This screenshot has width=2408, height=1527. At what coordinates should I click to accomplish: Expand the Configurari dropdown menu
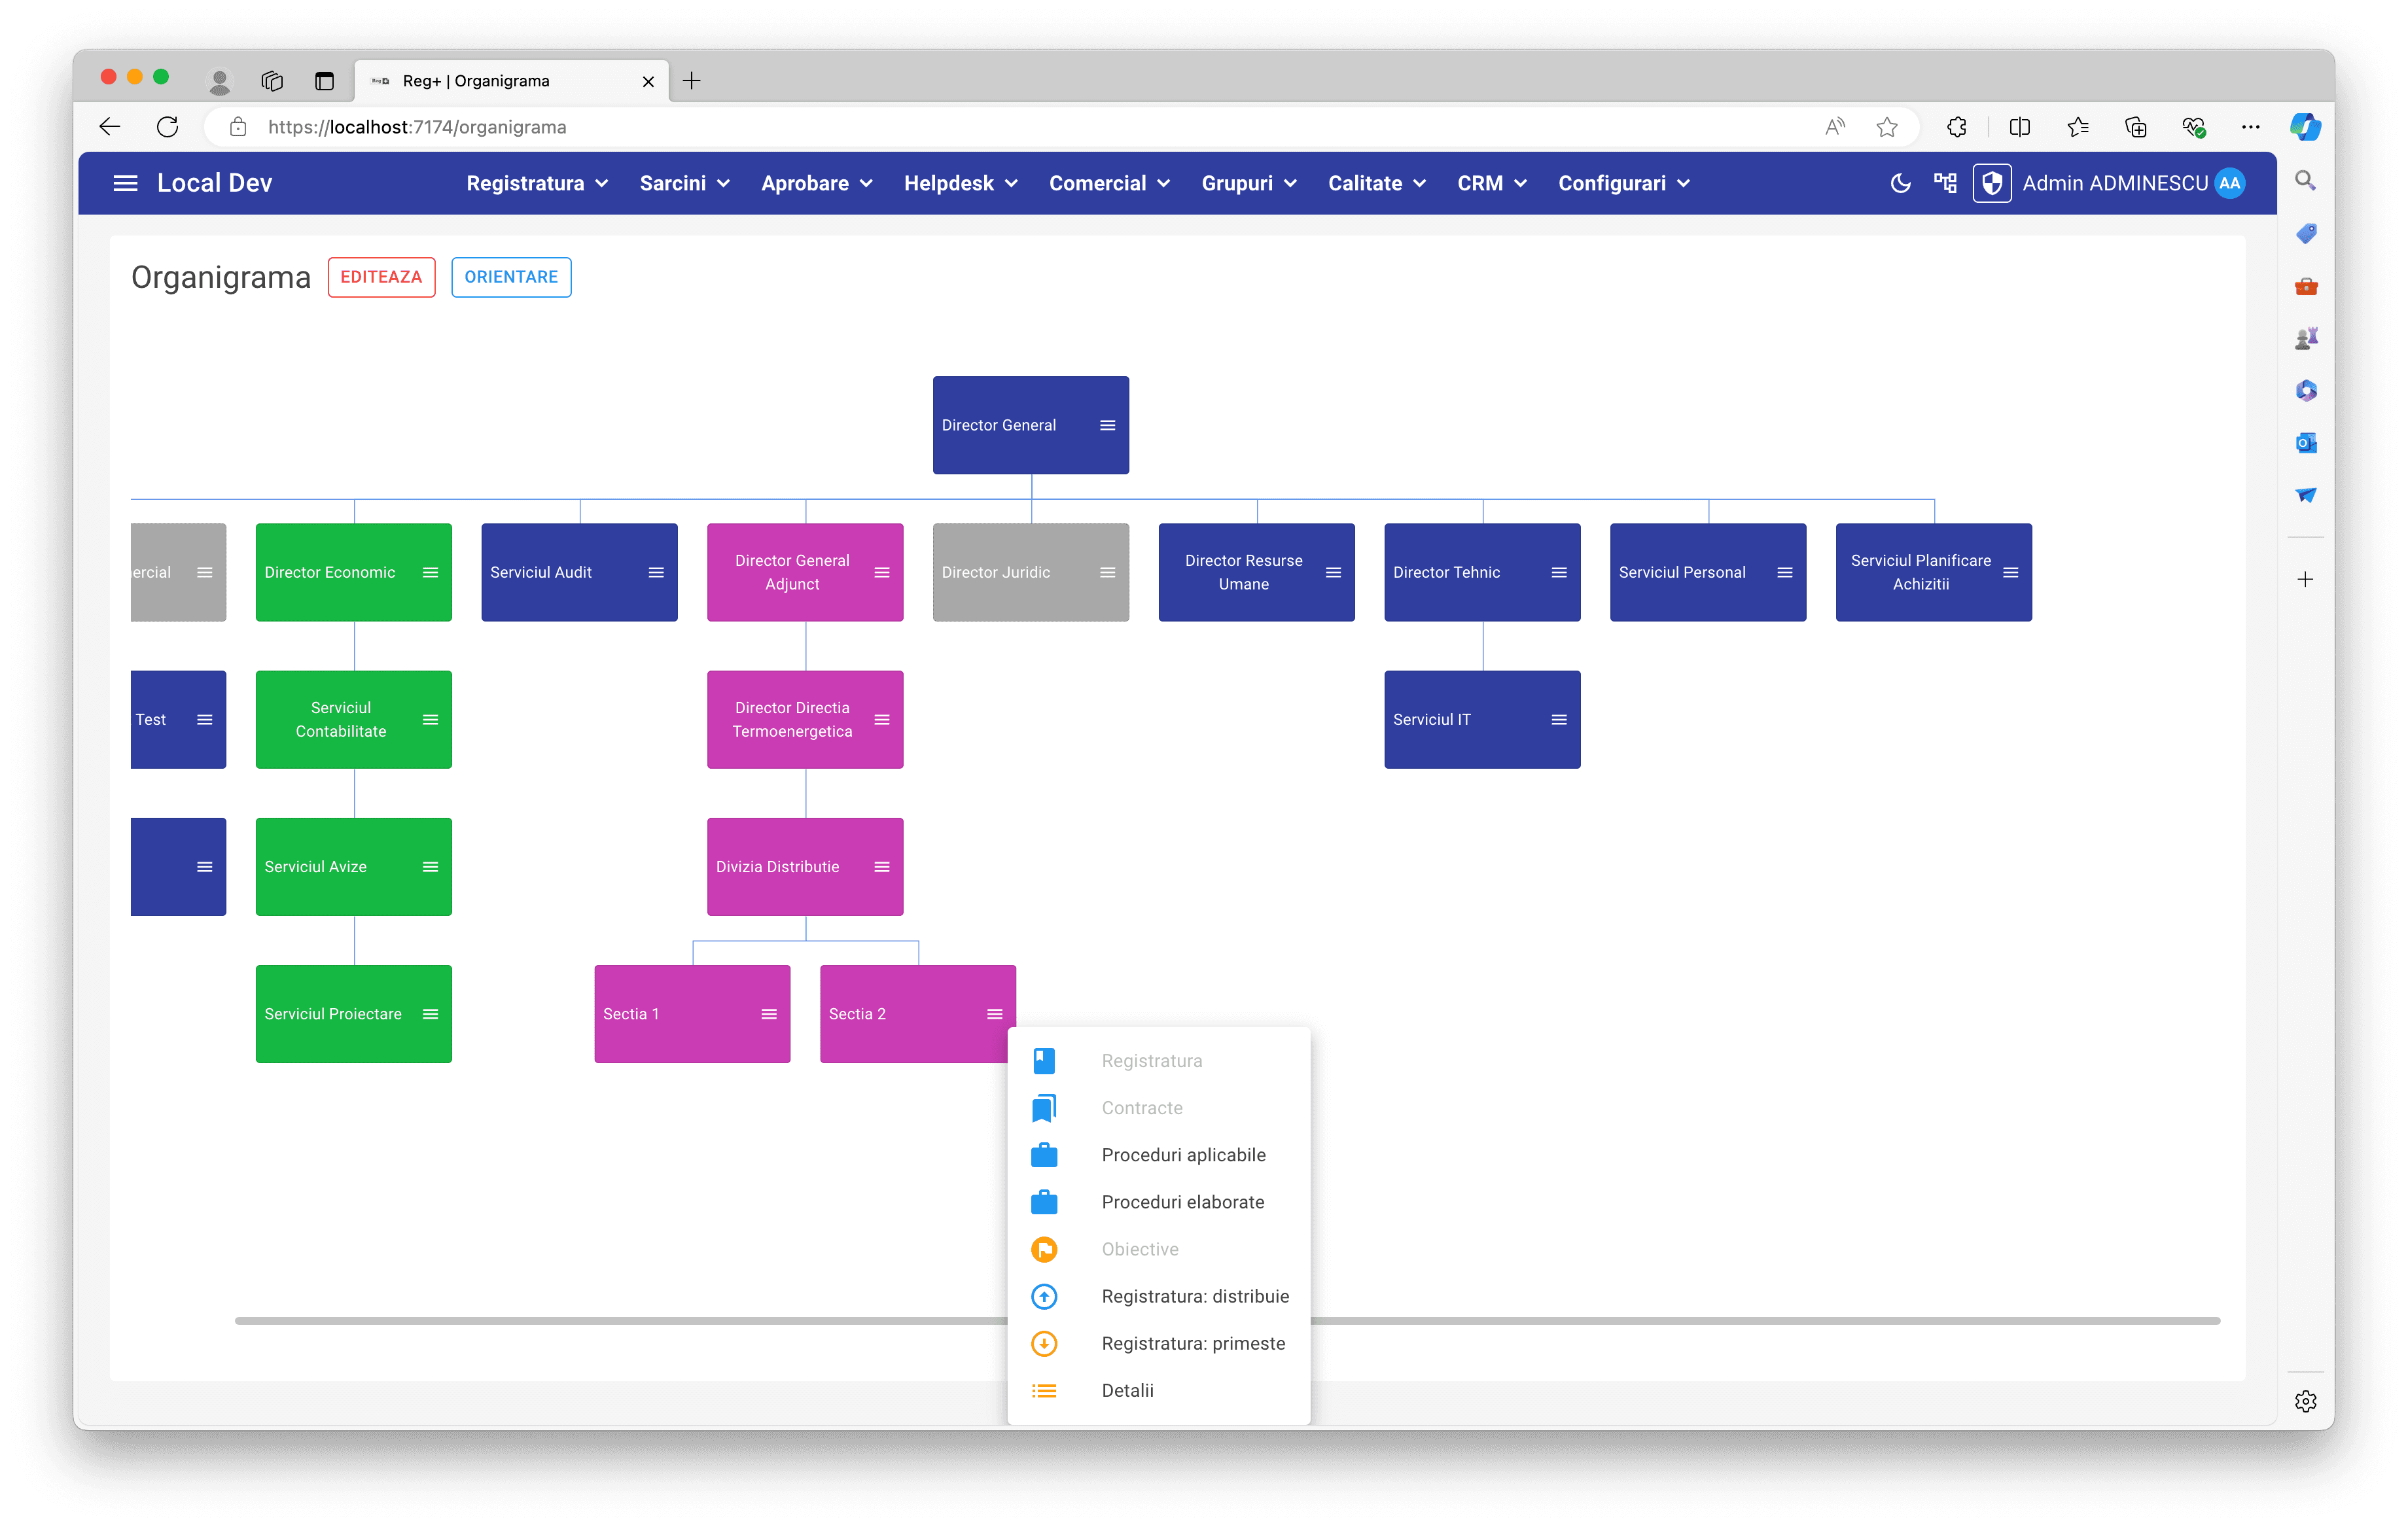(1623, 183)
